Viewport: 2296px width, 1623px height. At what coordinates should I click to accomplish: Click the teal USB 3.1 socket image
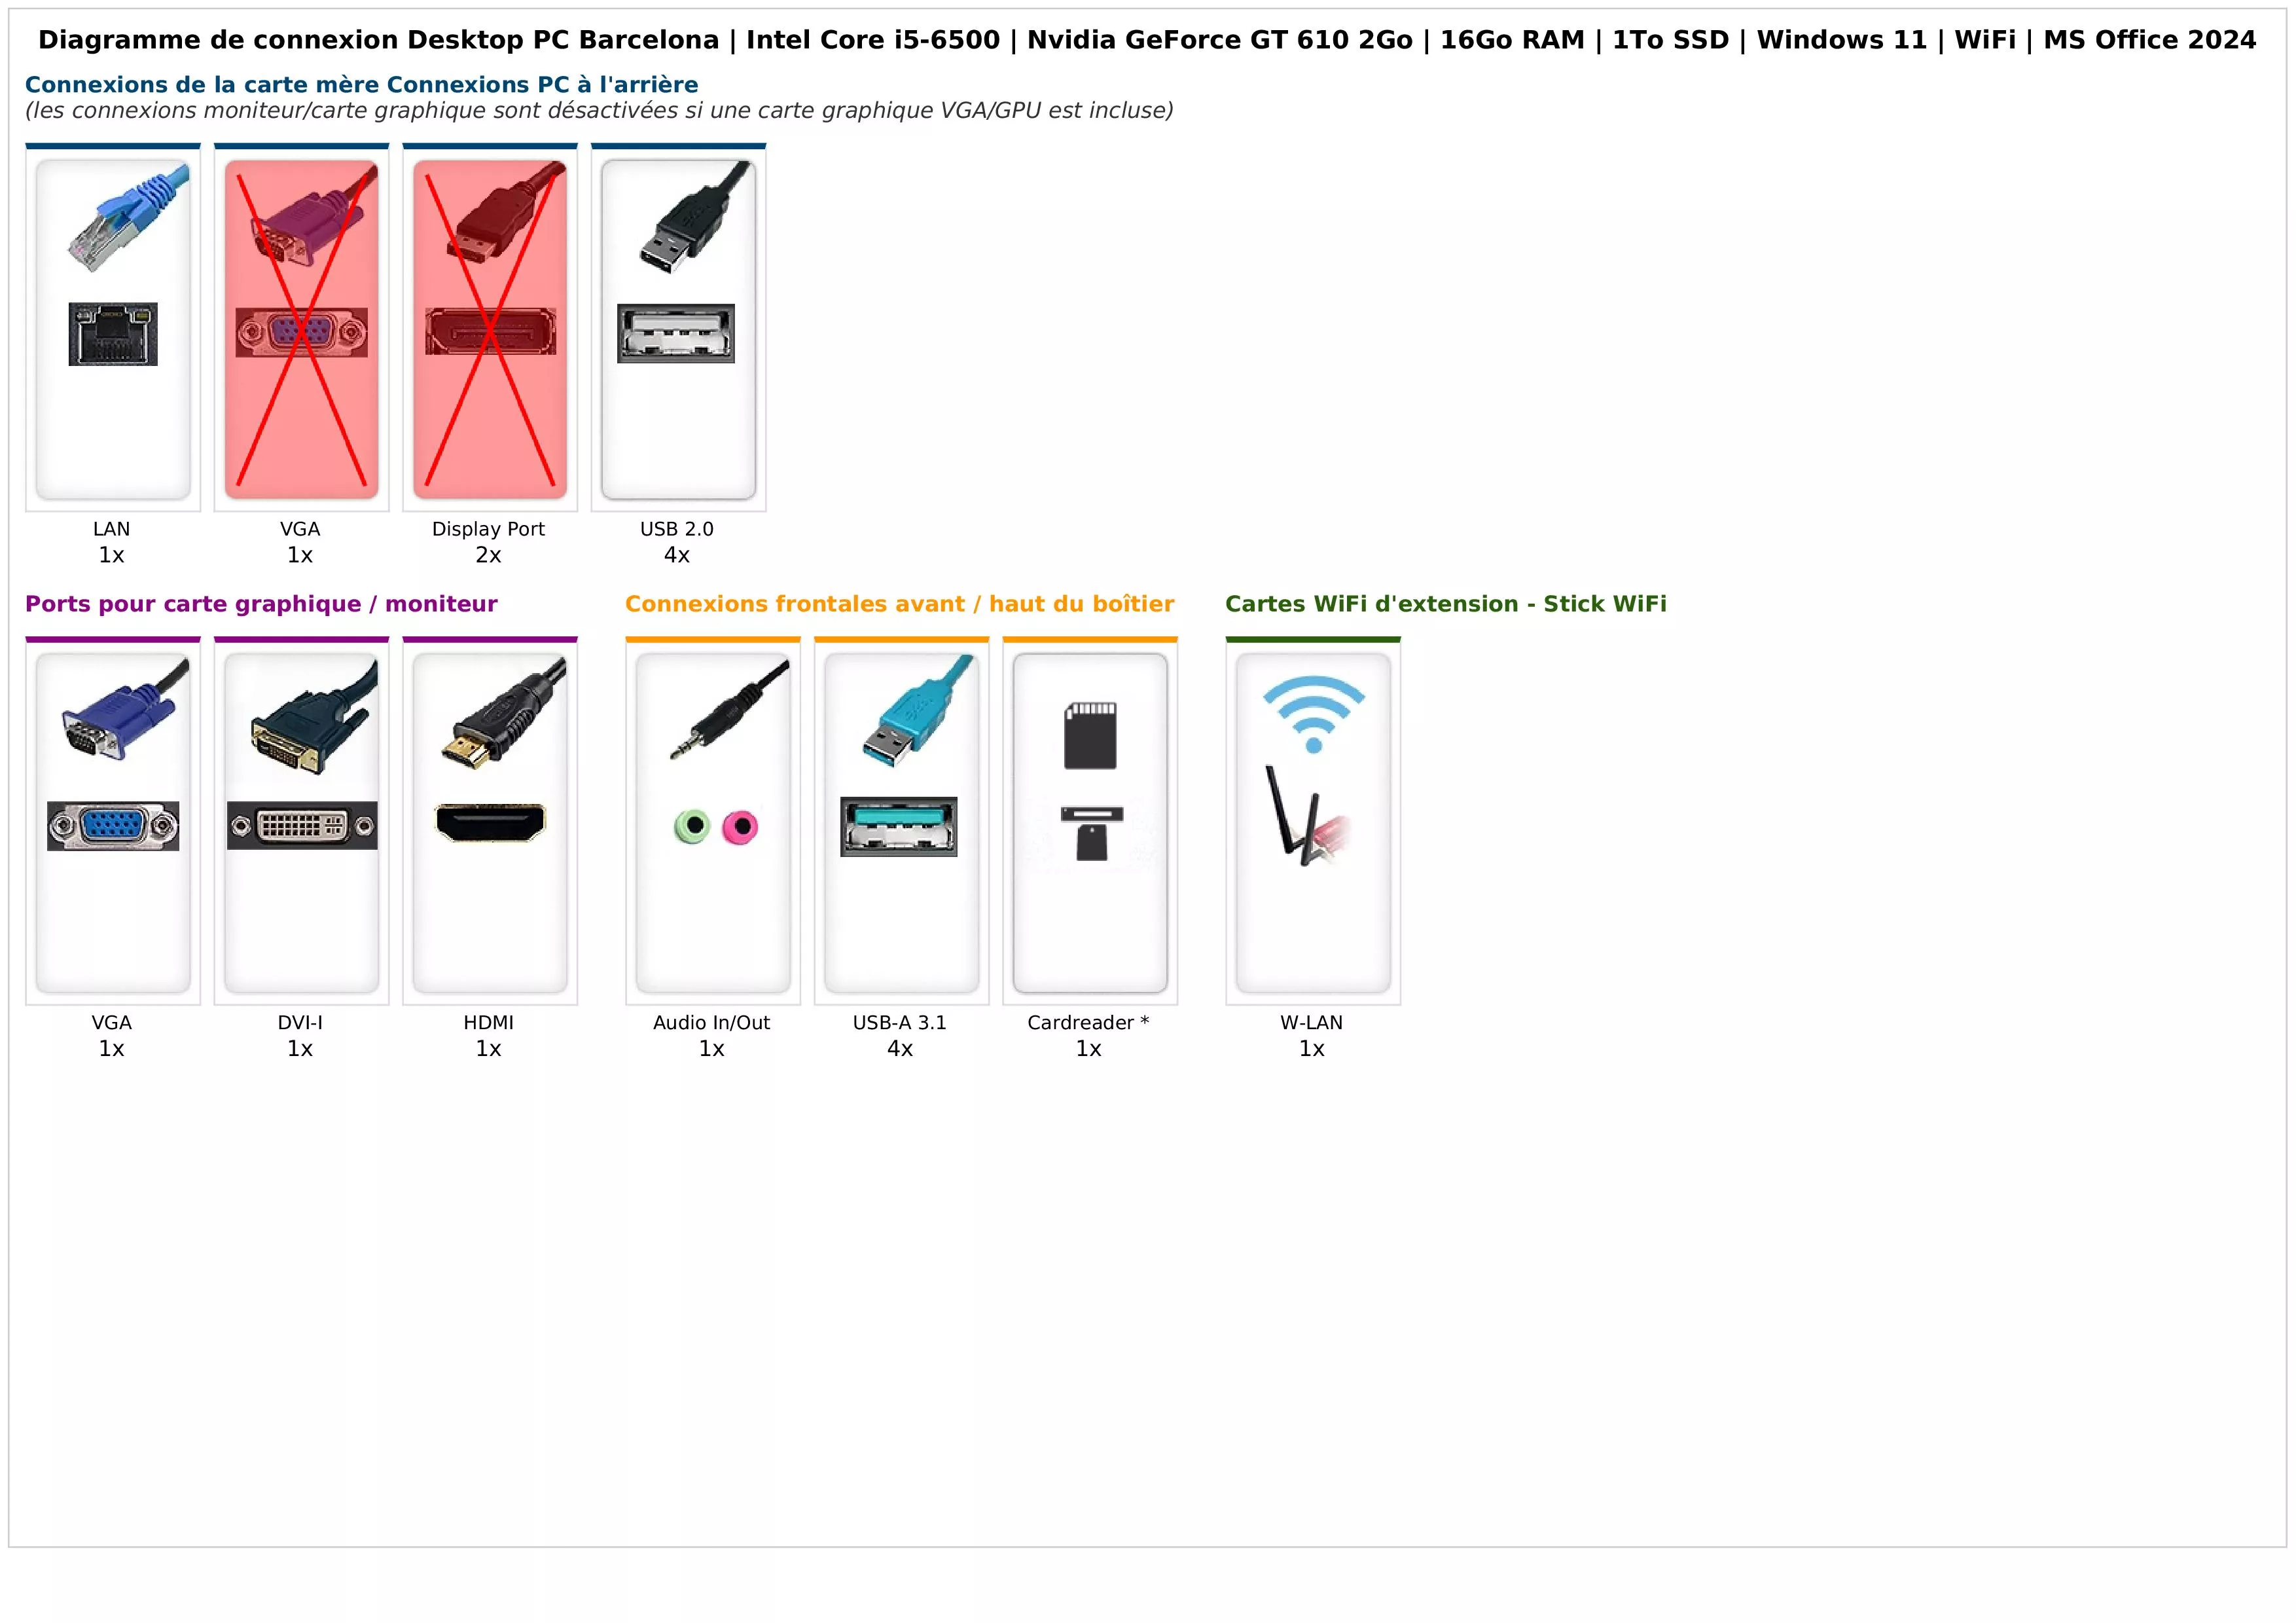tap(899, 826)
